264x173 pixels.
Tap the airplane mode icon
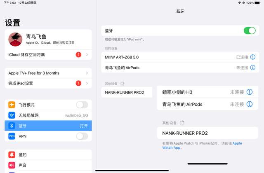pos(12,105)
